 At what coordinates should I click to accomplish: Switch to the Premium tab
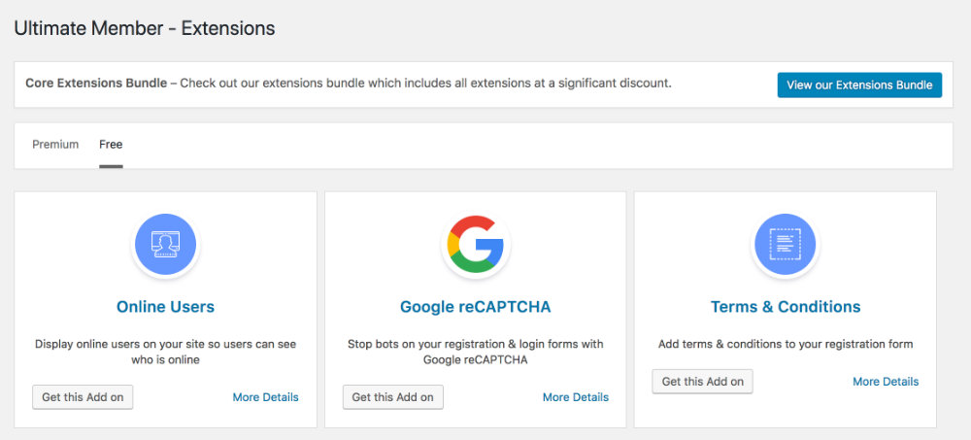(55, 145)
